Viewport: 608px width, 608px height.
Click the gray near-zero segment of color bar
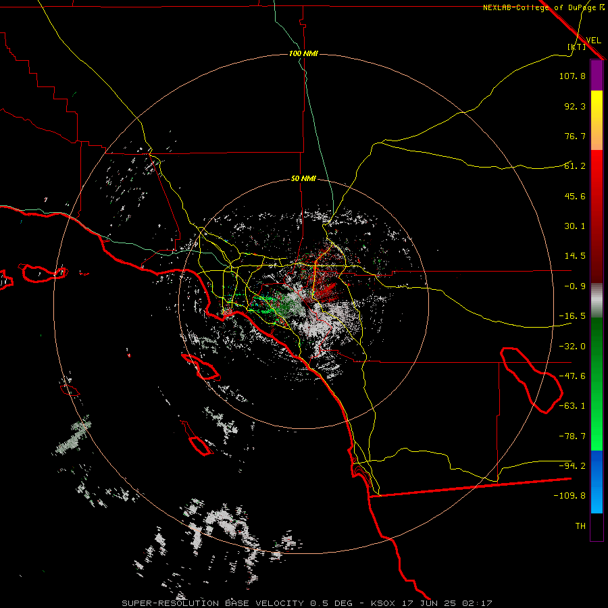597,301
